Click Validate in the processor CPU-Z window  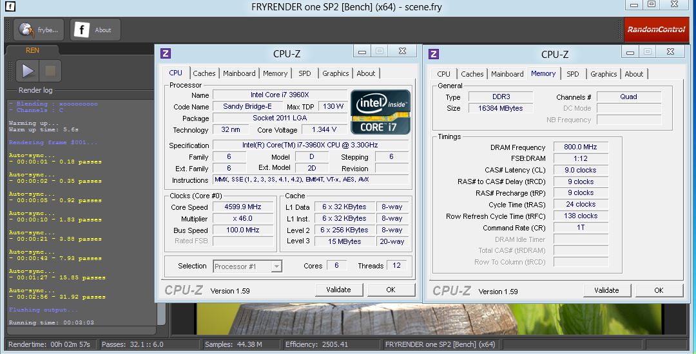click(x=338, y=290)
